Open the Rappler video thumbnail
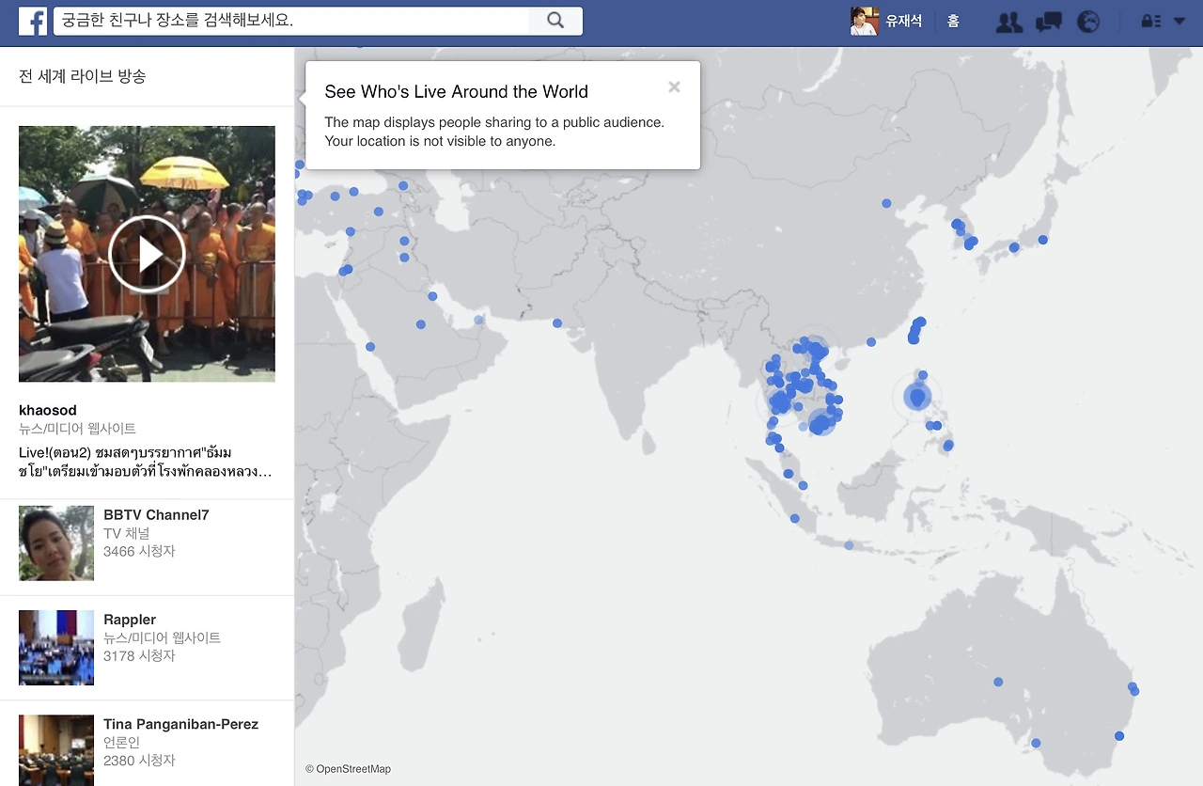Viewport: 1203px width, 786px height. click(x=56, y=648)
